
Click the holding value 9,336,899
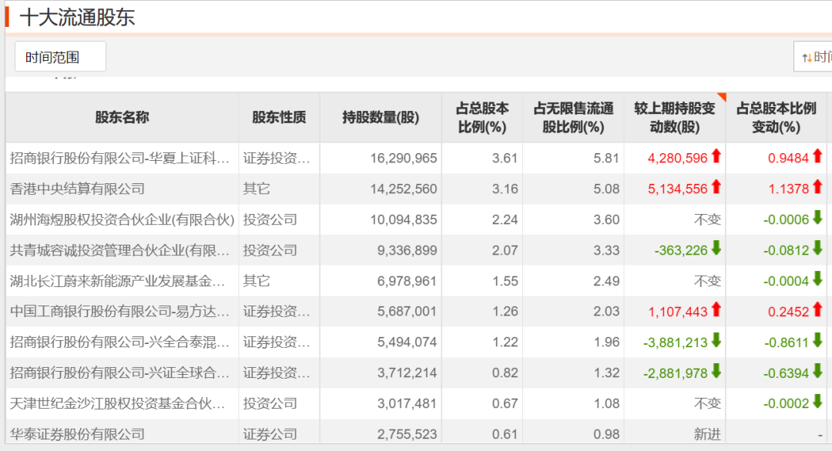(407, 250)
